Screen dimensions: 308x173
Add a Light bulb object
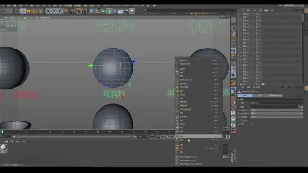pos(132,11)
